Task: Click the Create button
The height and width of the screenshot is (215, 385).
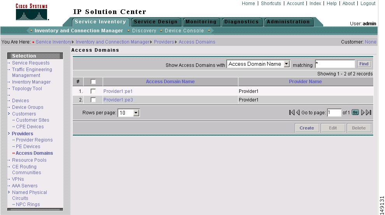Action: pos(307,128)
